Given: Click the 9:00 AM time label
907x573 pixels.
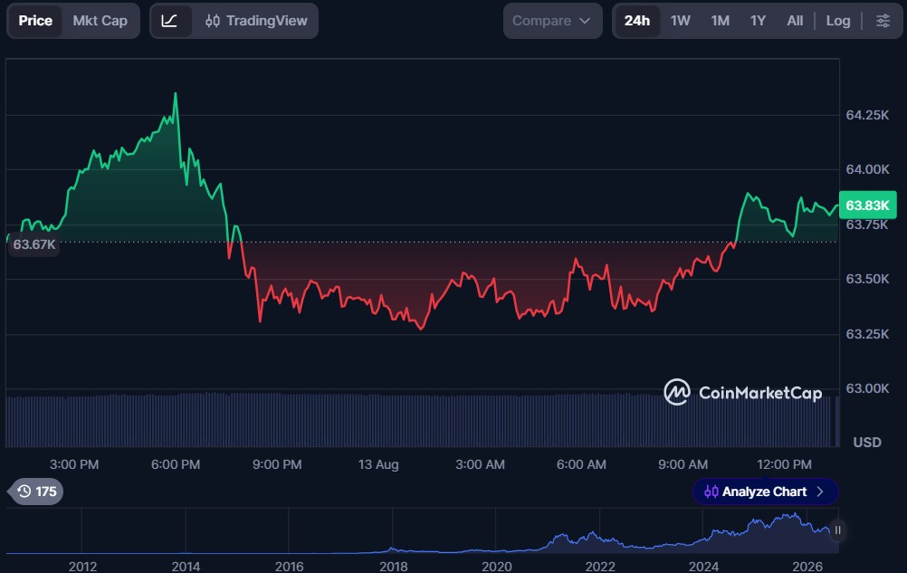Looking at the screenshot, I should [683, 464].
